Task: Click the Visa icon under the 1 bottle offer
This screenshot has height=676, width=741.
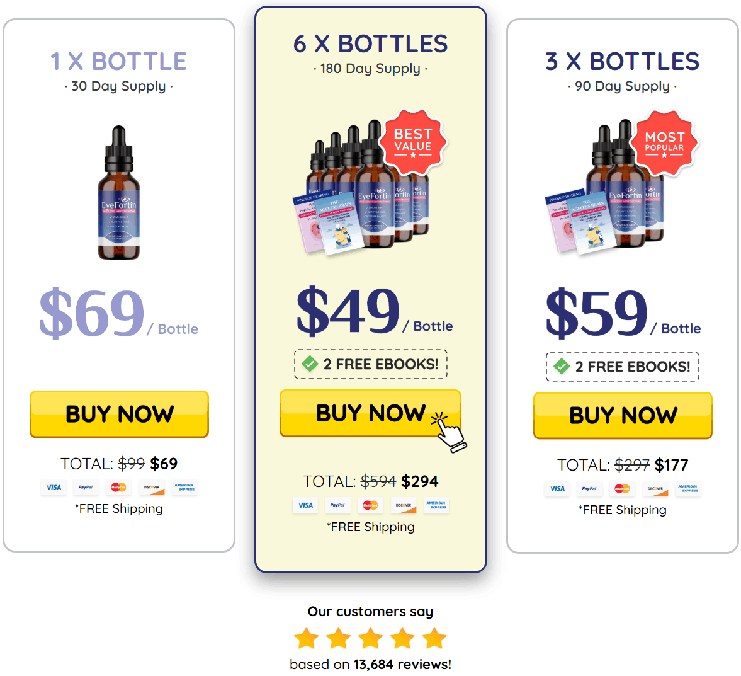Action: pos(54,487)
